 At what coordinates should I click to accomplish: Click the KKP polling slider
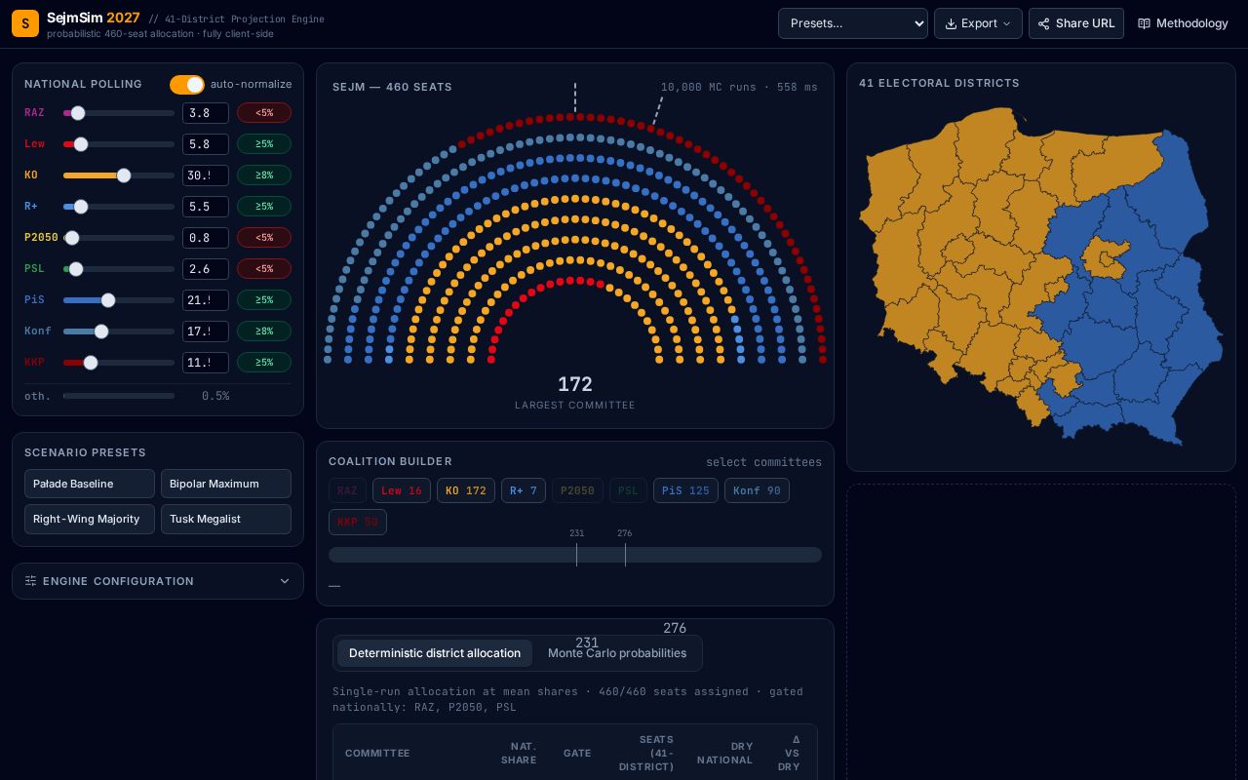119,363
